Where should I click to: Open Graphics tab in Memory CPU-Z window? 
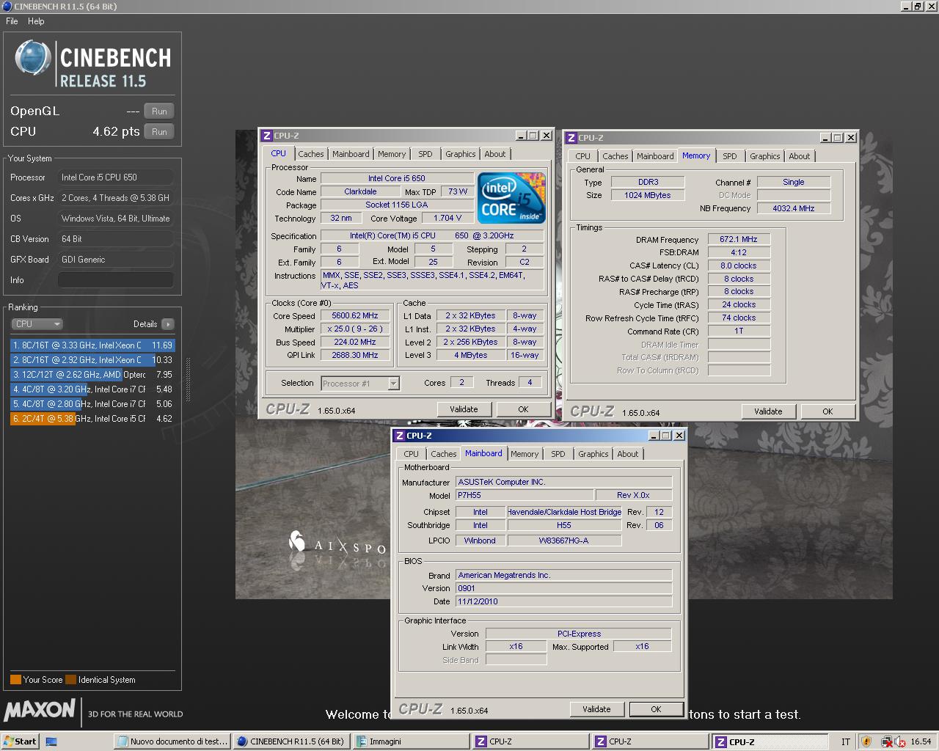point(765,156)
